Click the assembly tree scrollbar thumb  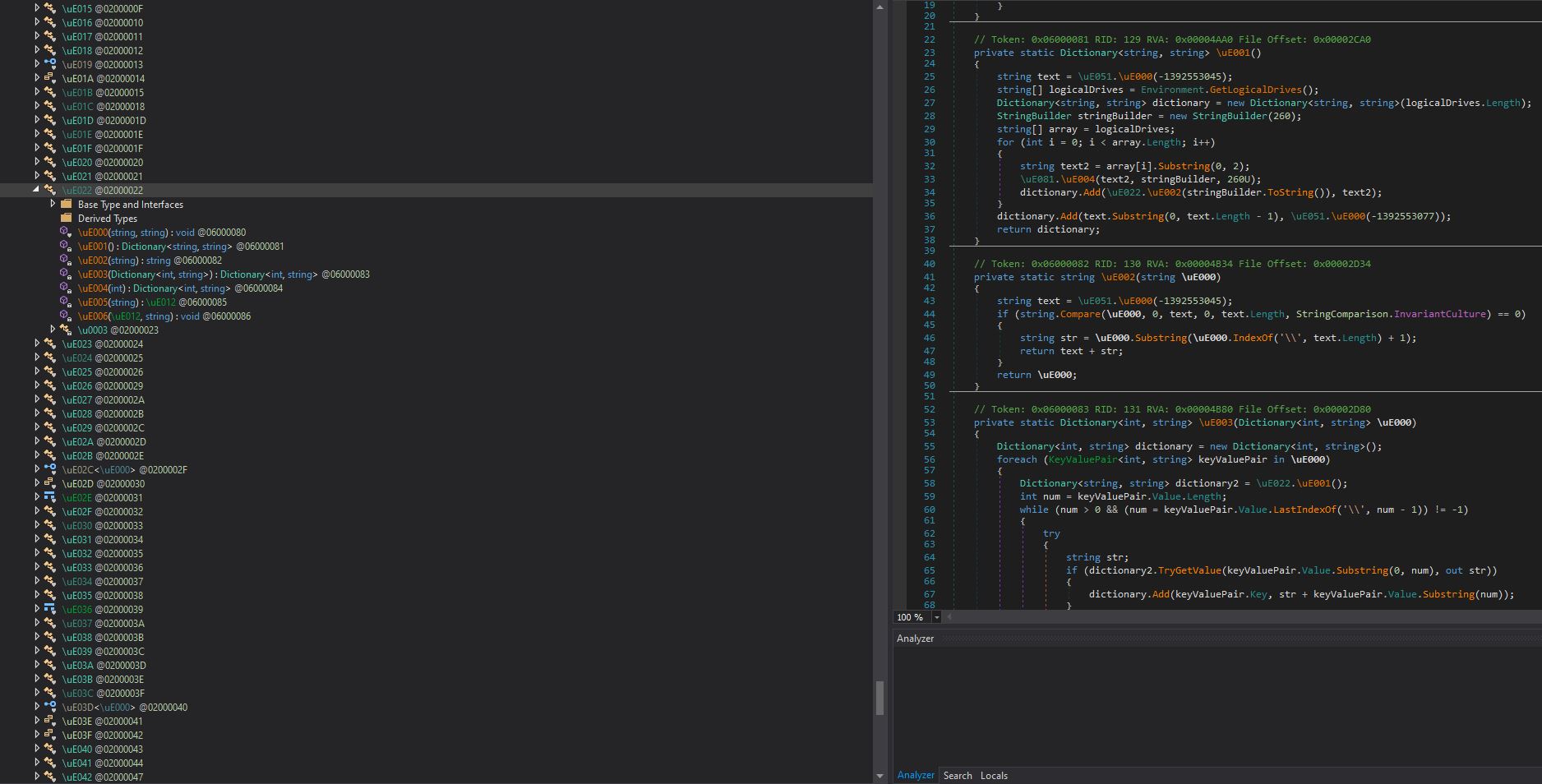(879, 698)
